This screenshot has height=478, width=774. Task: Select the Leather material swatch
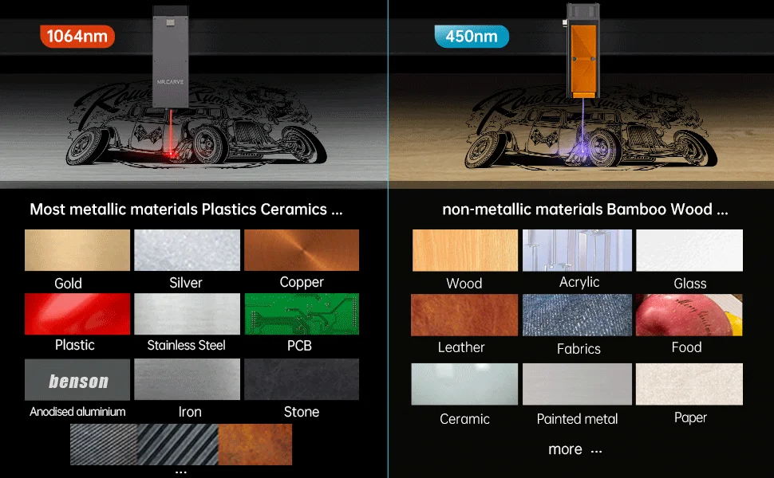[464, 315]
